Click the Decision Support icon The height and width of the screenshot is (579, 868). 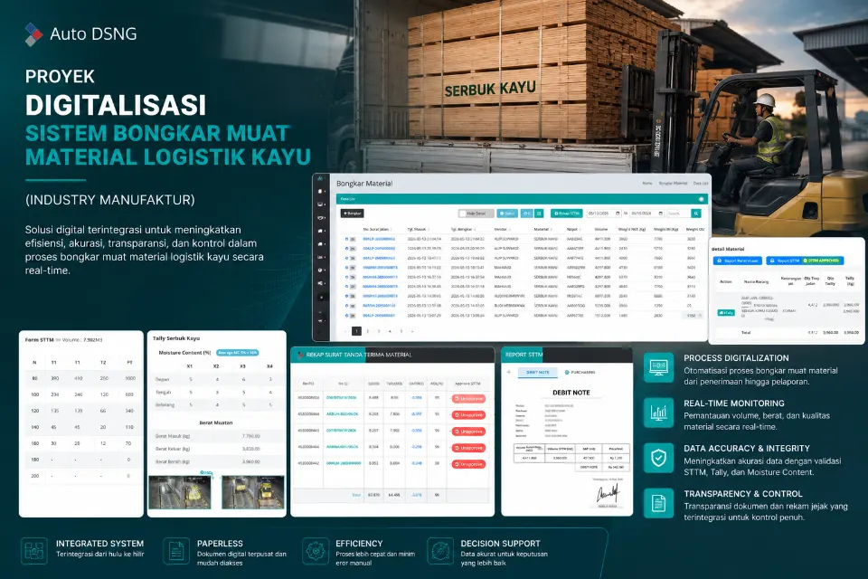(x=440, y=551)
